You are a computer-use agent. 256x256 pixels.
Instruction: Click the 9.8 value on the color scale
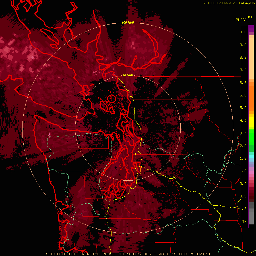pos(243,32)
